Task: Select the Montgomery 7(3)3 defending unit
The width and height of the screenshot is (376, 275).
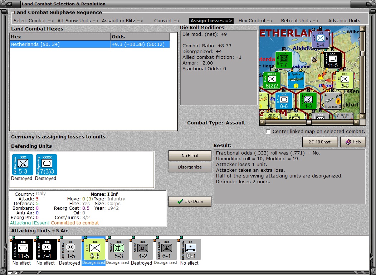Action: 47,165
